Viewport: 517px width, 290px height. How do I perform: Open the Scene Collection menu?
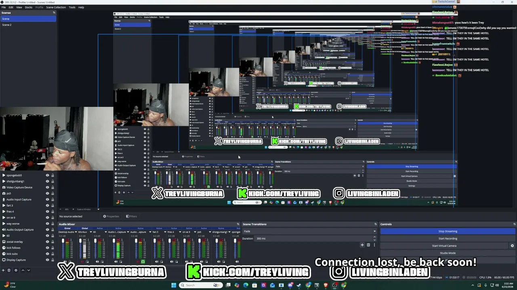tap(56, 7)
